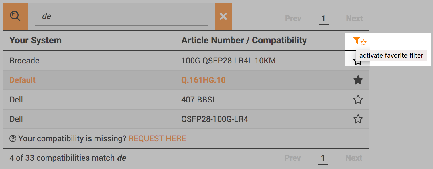Click the Article Number / Compatibility header
The image size is (433, 169).
244,41
